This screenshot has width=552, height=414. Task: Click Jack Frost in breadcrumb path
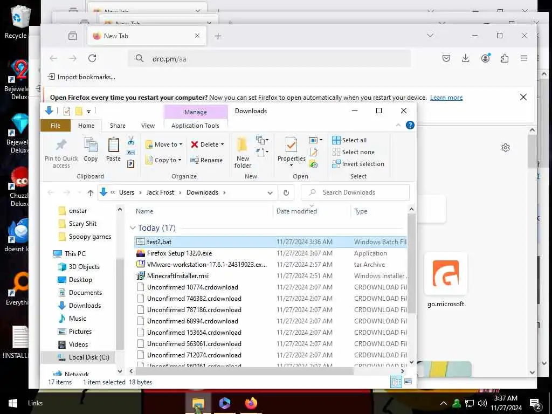point(160,192)
